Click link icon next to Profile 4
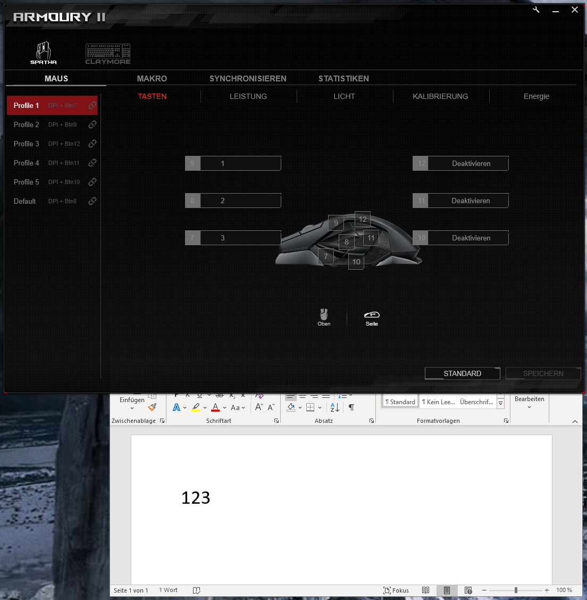This screenshot has height=600, width=587. point(92,163)
